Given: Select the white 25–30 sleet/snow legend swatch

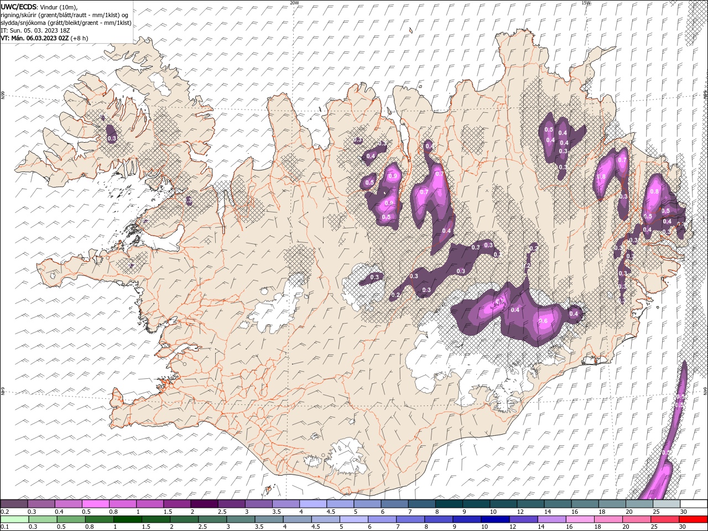Looking at the screenshot, I should [665, 503].
